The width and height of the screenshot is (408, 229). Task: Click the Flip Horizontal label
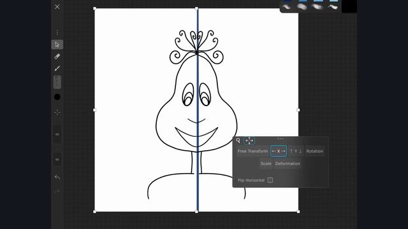(x=251, y=180)
